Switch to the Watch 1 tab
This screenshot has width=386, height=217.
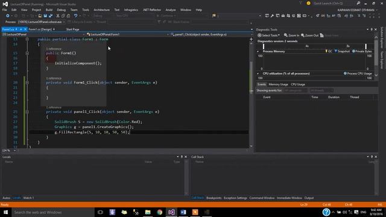click(x=28, y=198)
